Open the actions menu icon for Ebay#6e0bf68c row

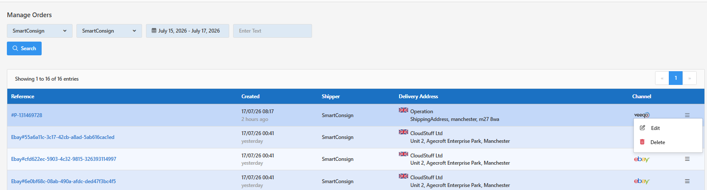[x=687, y=181]
